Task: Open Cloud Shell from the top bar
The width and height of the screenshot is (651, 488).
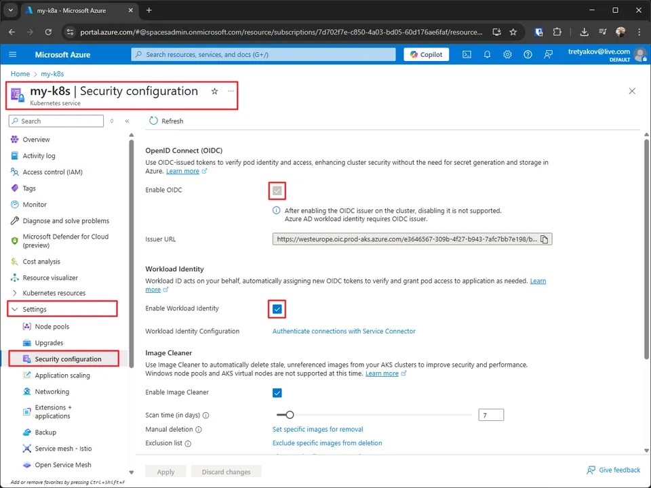Action: coord(467,54)
